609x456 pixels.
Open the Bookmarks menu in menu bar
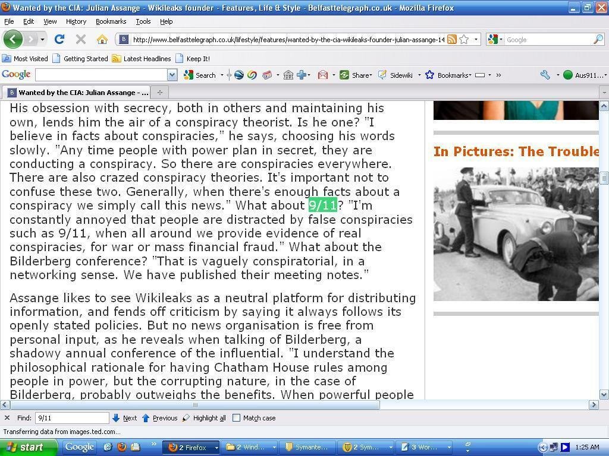point(111,21)
